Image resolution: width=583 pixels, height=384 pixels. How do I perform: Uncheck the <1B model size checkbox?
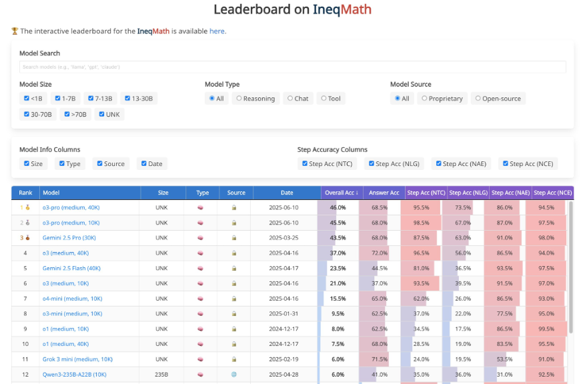tap(27, 99)
